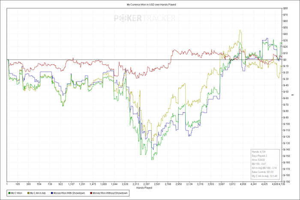300x200 pixels.
Task: Click the y-axis value $30
Action: click(285, 40)
